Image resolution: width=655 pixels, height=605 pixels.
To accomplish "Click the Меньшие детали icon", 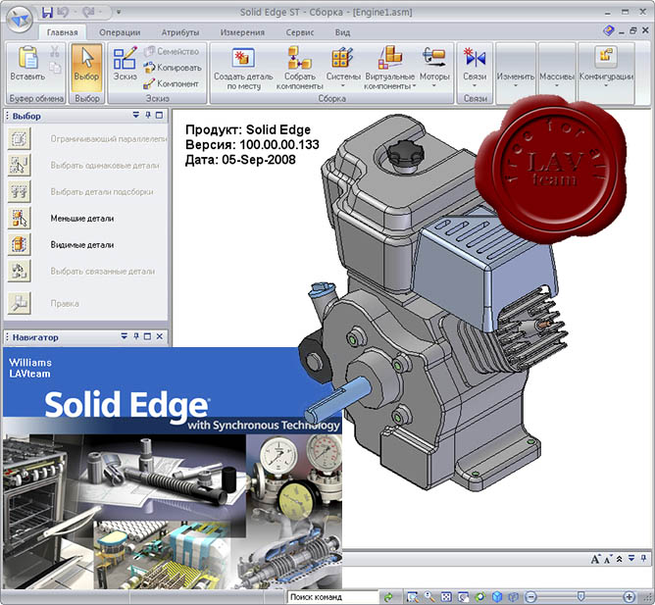I will click(19, 218).
